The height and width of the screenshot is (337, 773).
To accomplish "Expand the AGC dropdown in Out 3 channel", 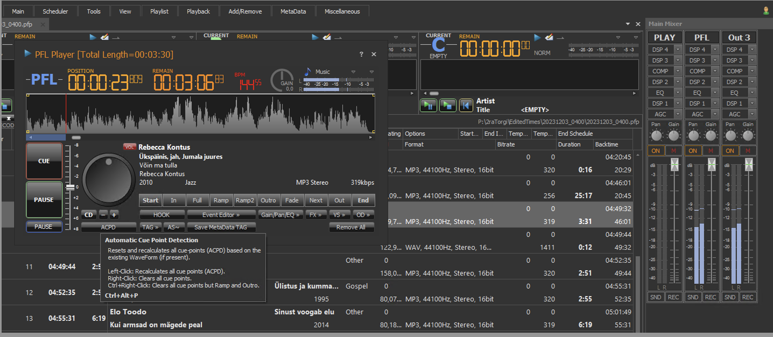I will [x=752, y=114].
